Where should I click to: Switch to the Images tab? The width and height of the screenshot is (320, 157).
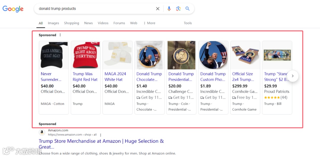(x=53, y=23)
